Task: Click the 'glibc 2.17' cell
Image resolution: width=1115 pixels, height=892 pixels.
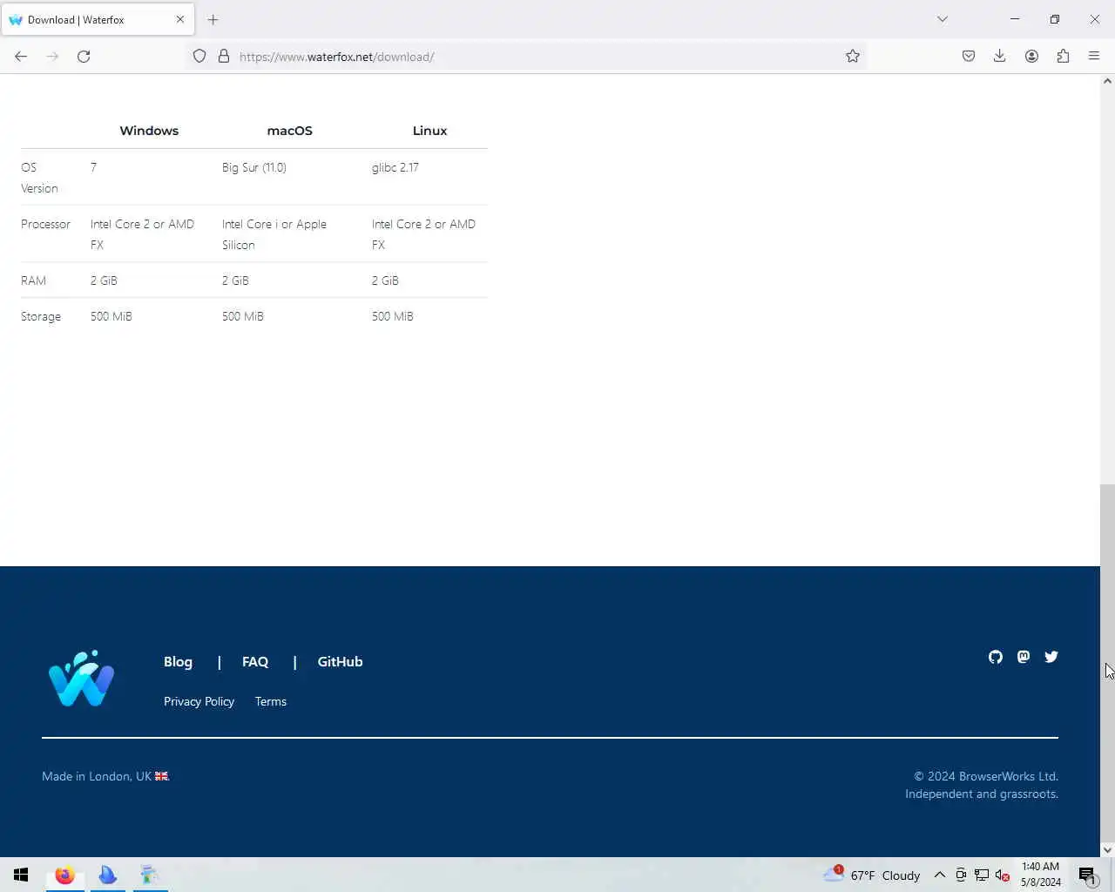Action: (395, 167)
